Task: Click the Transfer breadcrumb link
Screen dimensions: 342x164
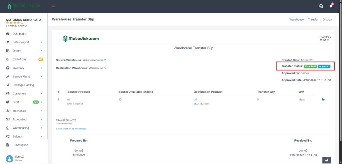Action: pos(313,20)
